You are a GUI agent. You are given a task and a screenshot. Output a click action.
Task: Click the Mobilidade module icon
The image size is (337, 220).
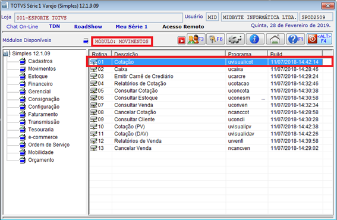[x=23, y=152]
